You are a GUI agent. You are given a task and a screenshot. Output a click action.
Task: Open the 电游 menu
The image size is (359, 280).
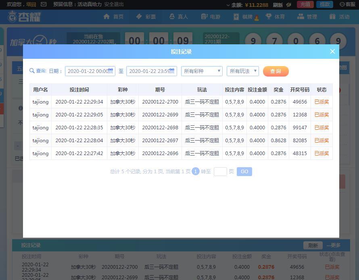[210, 17]
